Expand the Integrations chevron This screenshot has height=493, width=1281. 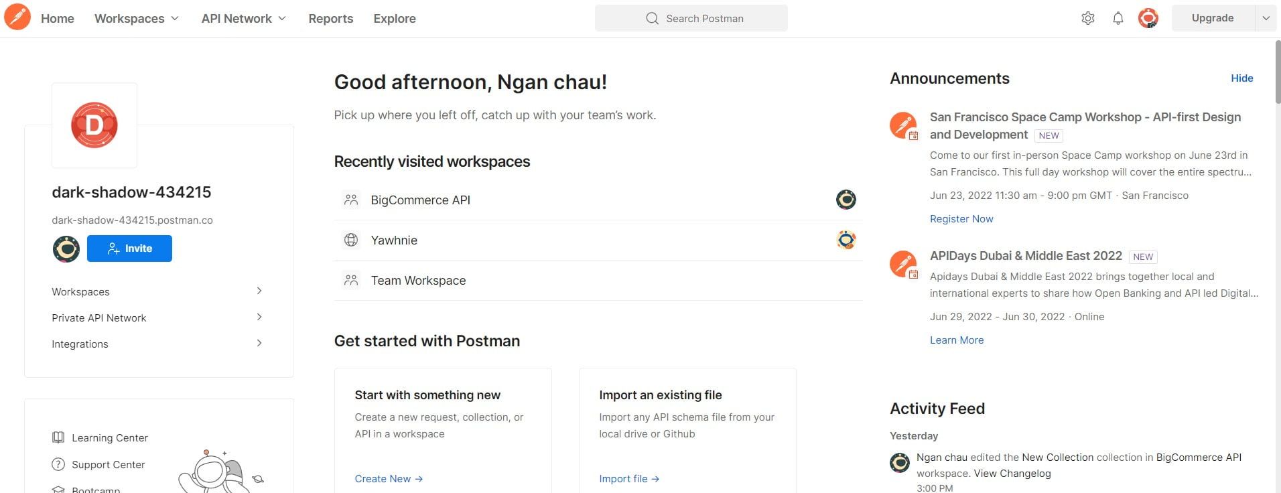pyautogui.click(x=259, y=343)
